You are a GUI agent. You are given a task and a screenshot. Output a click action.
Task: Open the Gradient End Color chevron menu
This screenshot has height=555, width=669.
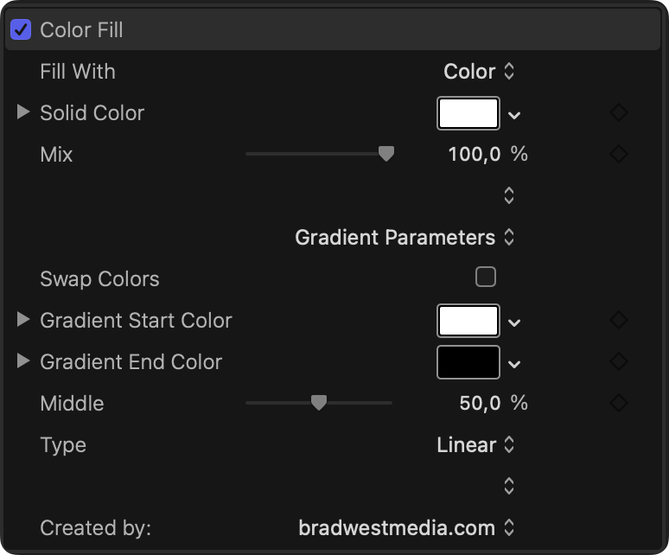click(x=514, y=363)
